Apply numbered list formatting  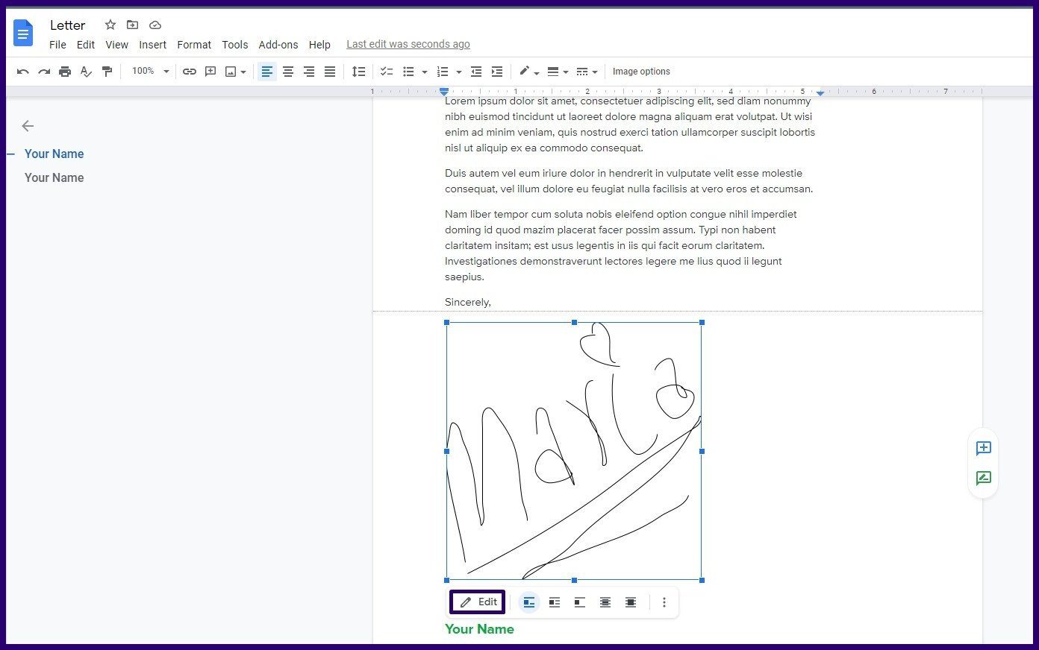pyautogui.click(x=443, y=72)
